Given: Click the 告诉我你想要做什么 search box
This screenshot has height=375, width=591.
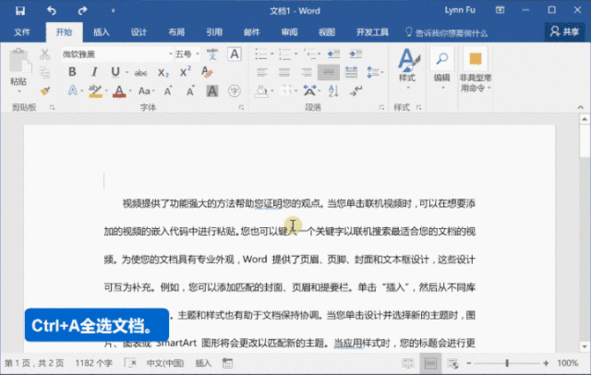Looking at the screenshot, I should tap(446, 33).
